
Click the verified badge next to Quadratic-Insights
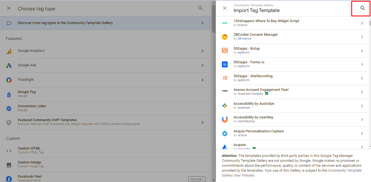(x=266, y=94)
